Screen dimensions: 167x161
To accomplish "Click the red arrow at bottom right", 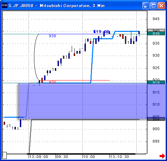I will pos(162,156).
